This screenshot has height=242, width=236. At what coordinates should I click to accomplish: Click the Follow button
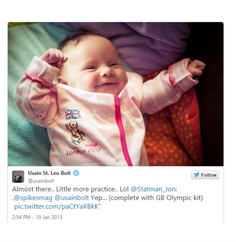(205, 175)
